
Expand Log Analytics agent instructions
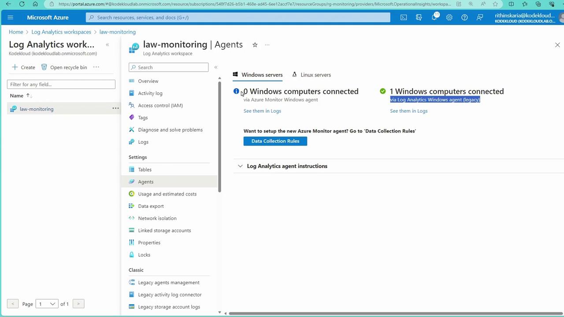click(x=287, y=166)
